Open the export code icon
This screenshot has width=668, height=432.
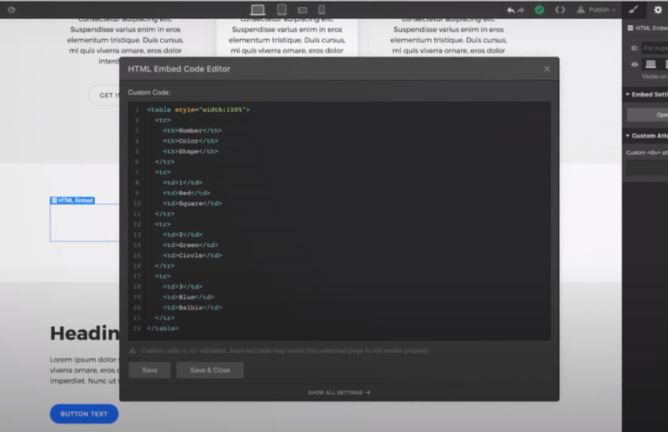point(560,10)
